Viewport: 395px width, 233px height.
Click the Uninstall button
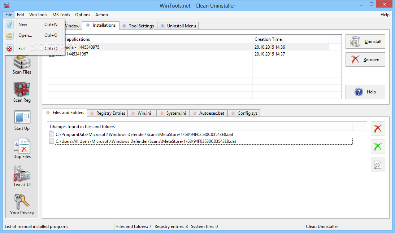(x=365, y=41)
